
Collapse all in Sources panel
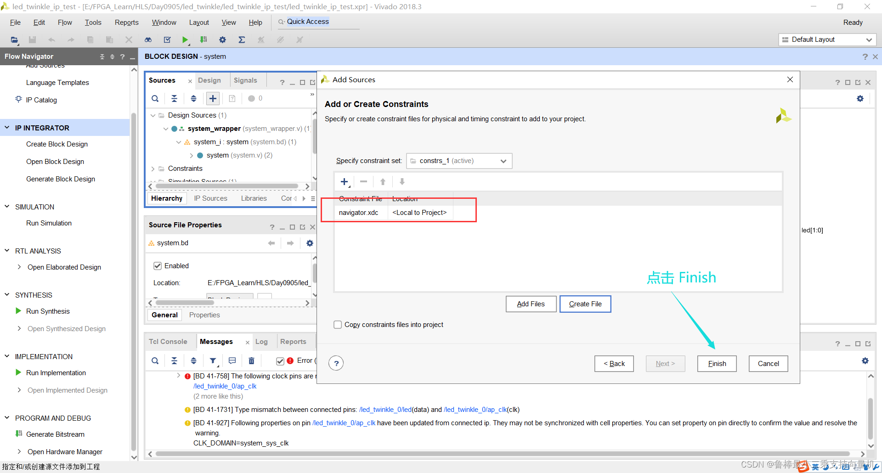tap(174, 98)
